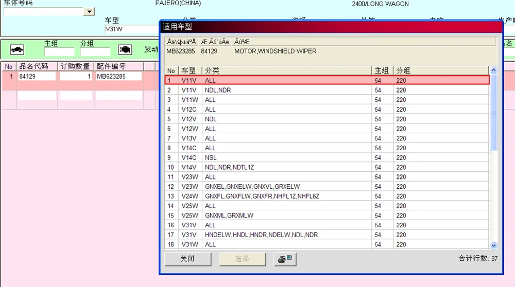Select row 1 V11V ALL
The image size is (515, 287).
click(327, 80)
